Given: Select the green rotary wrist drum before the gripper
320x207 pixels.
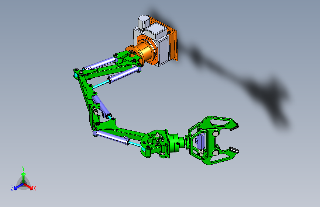Looking at the screenshot, I should (175, 143).
